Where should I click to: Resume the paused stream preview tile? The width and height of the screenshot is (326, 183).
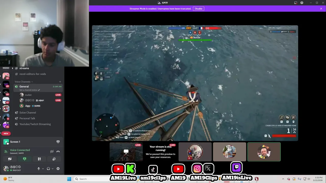[x=160, y=152]
